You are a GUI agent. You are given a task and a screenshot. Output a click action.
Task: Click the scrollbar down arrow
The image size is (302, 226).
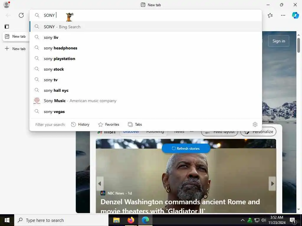(298, 209)
